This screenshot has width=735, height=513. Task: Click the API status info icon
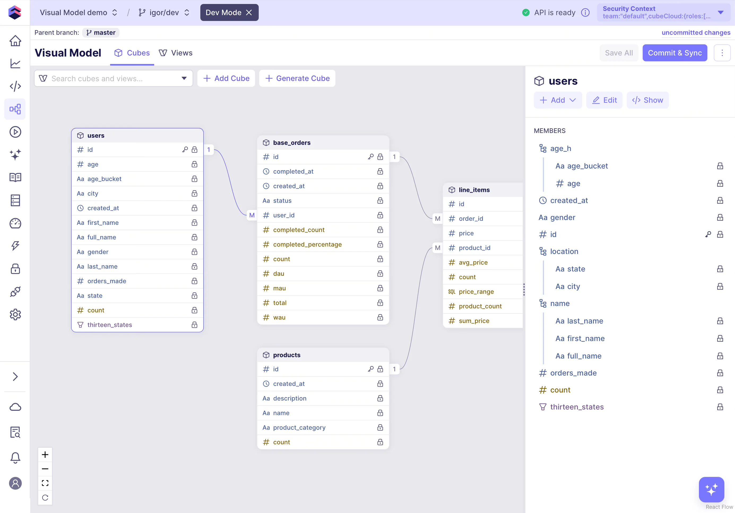tap(585, 12)
